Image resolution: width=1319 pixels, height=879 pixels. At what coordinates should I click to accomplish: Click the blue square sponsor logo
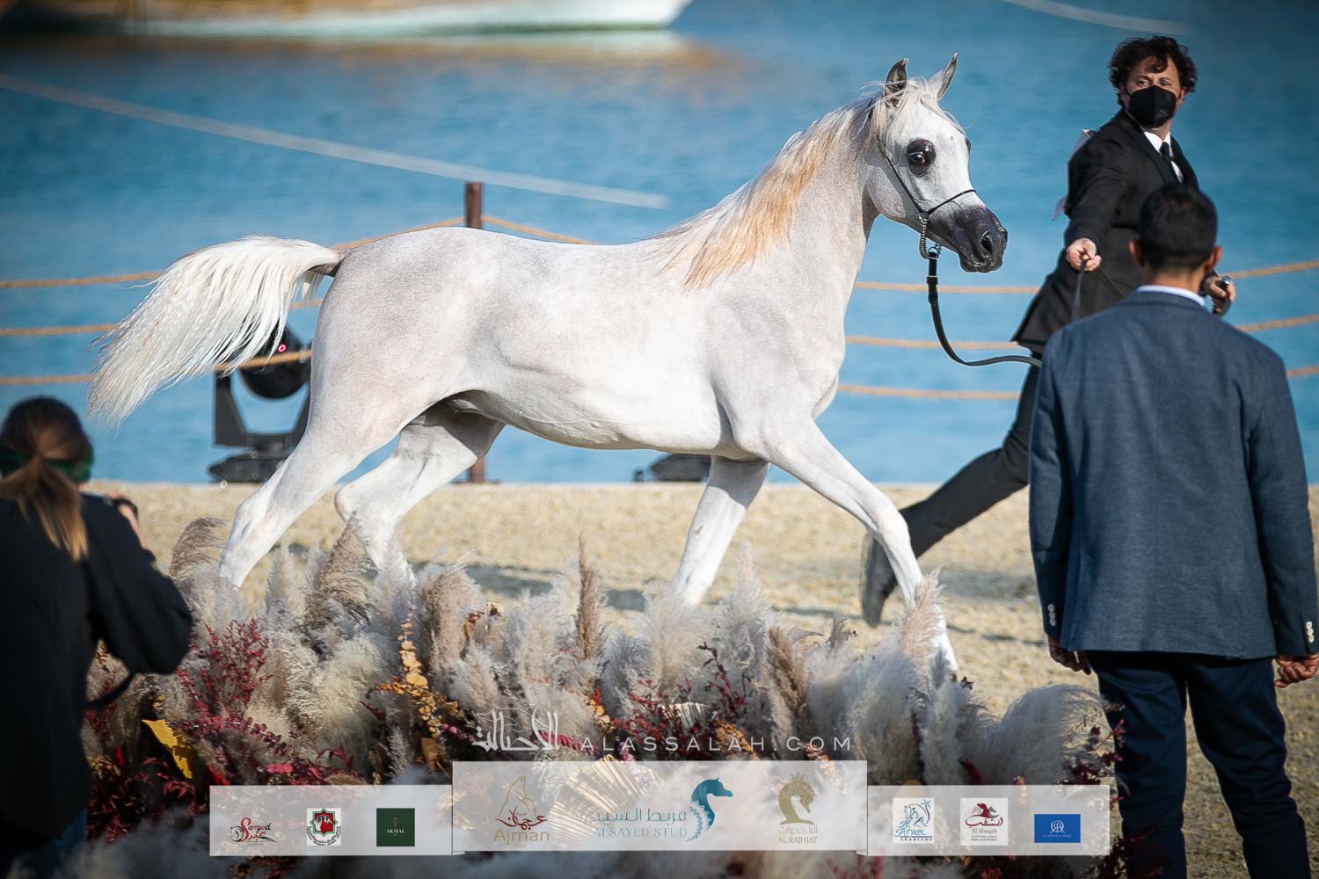(1057, 827)
